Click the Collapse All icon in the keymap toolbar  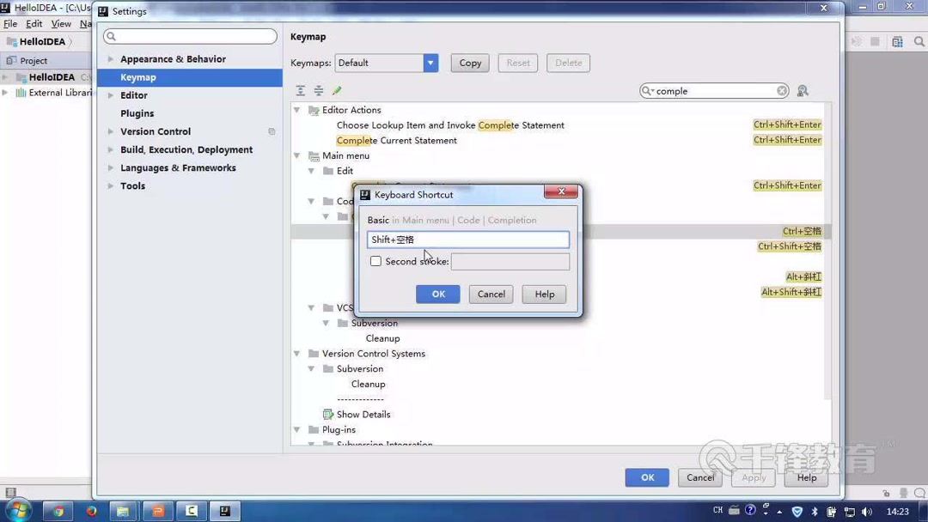[x=319, y=90]
